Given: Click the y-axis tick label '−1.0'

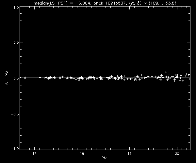Looking at the screenshot, I should click(x=15, y=149).
